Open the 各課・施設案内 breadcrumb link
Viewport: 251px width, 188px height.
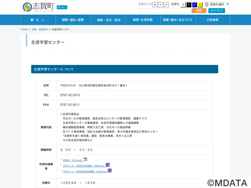tap(40, 29)
